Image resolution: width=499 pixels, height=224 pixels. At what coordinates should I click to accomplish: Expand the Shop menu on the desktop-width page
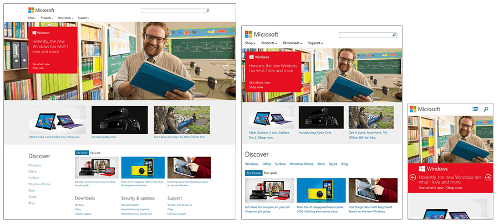click(x=32, y=18)
